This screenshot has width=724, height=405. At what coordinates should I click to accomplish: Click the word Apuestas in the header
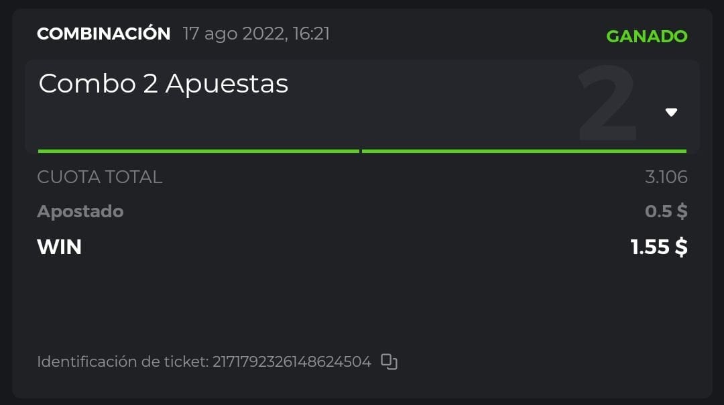click(227, 84)
